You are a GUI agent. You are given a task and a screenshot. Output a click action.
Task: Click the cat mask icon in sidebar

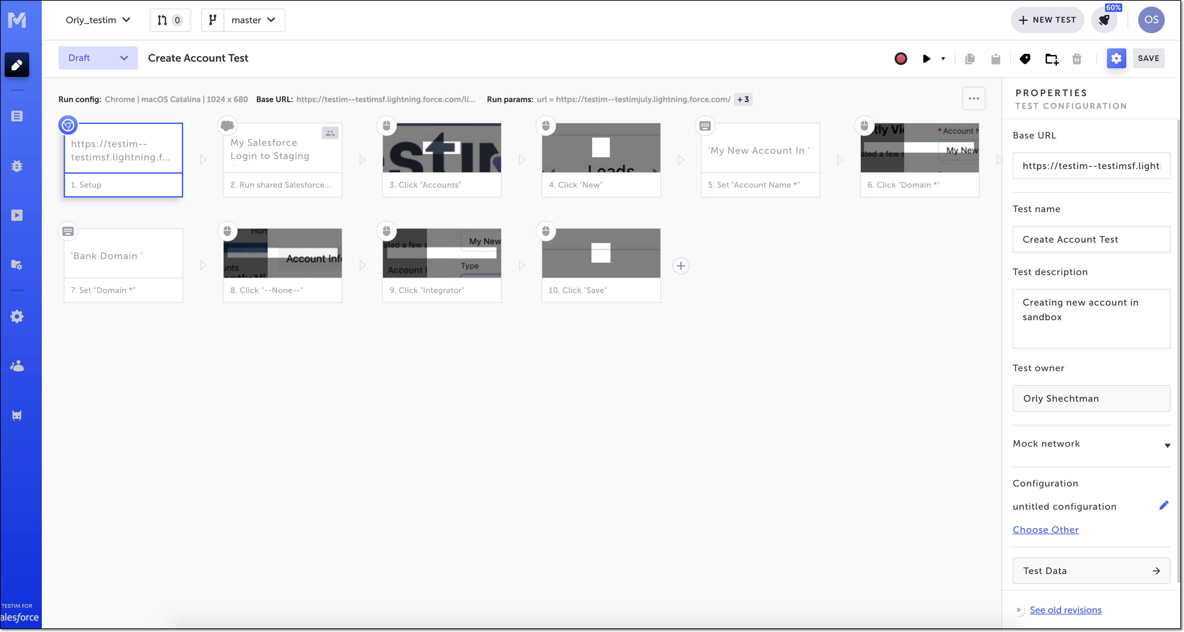[x=17, y=415]
